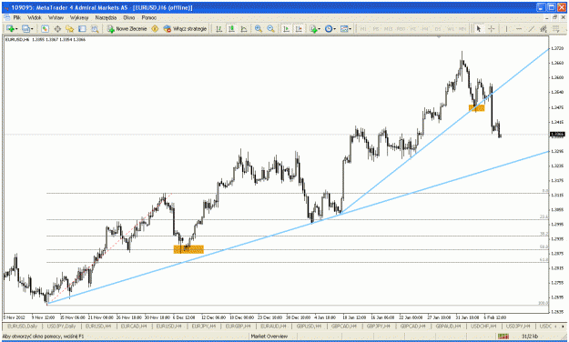Select orange rectangle marker near 6 Dec low
Viewport: 569px width, 342px height.
tap(188, 249)
